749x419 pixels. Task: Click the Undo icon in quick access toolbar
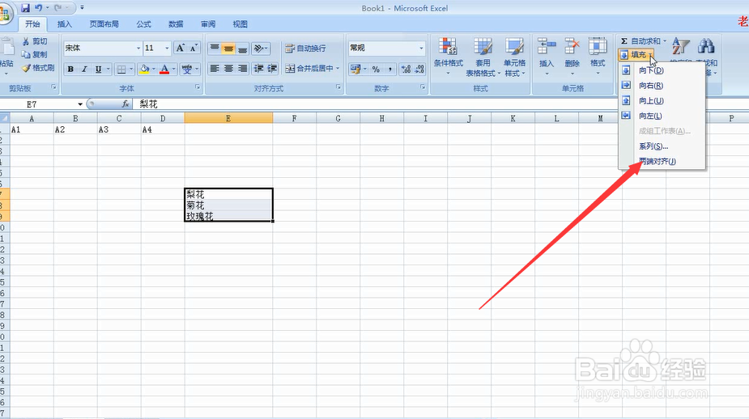tap(39, 7)
